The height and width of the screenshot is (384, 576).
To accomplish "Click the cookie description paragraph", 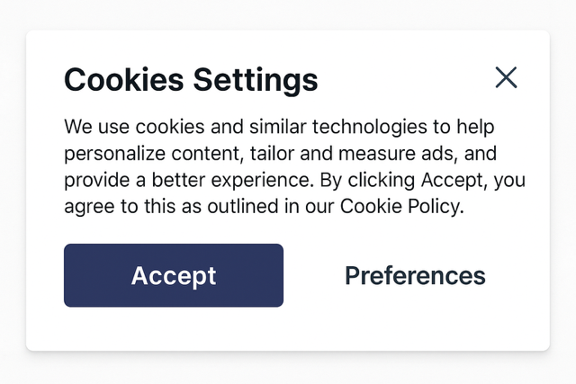I will [x=294, y=166].
